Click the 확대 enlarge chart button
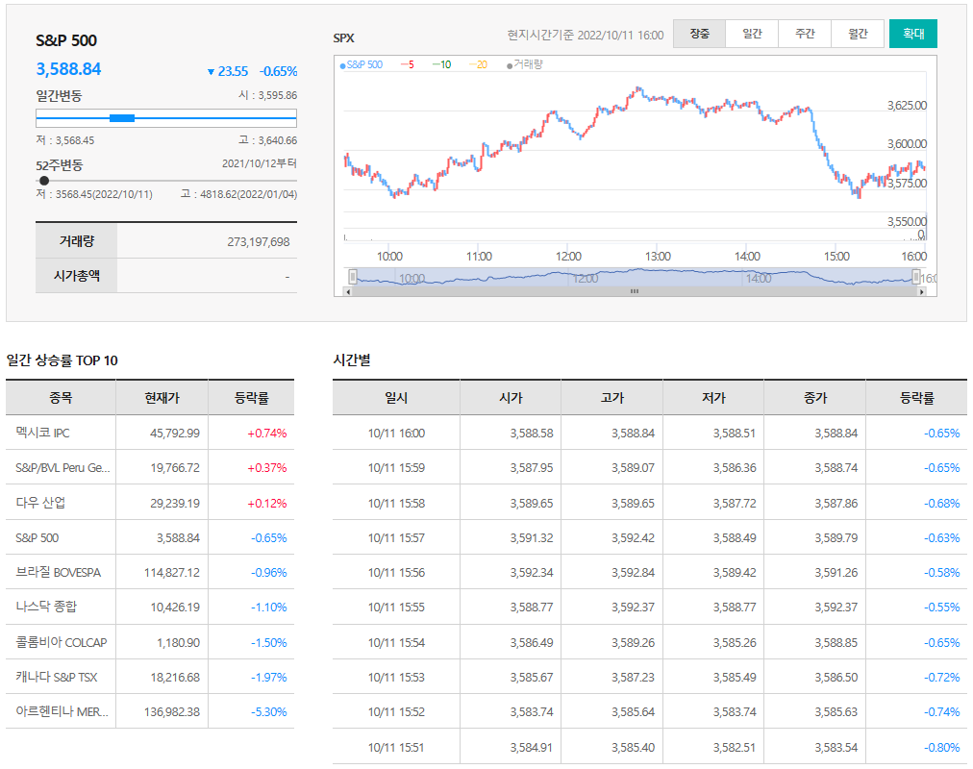The width and height of the screenshot is (973, 769). (912, 34)
